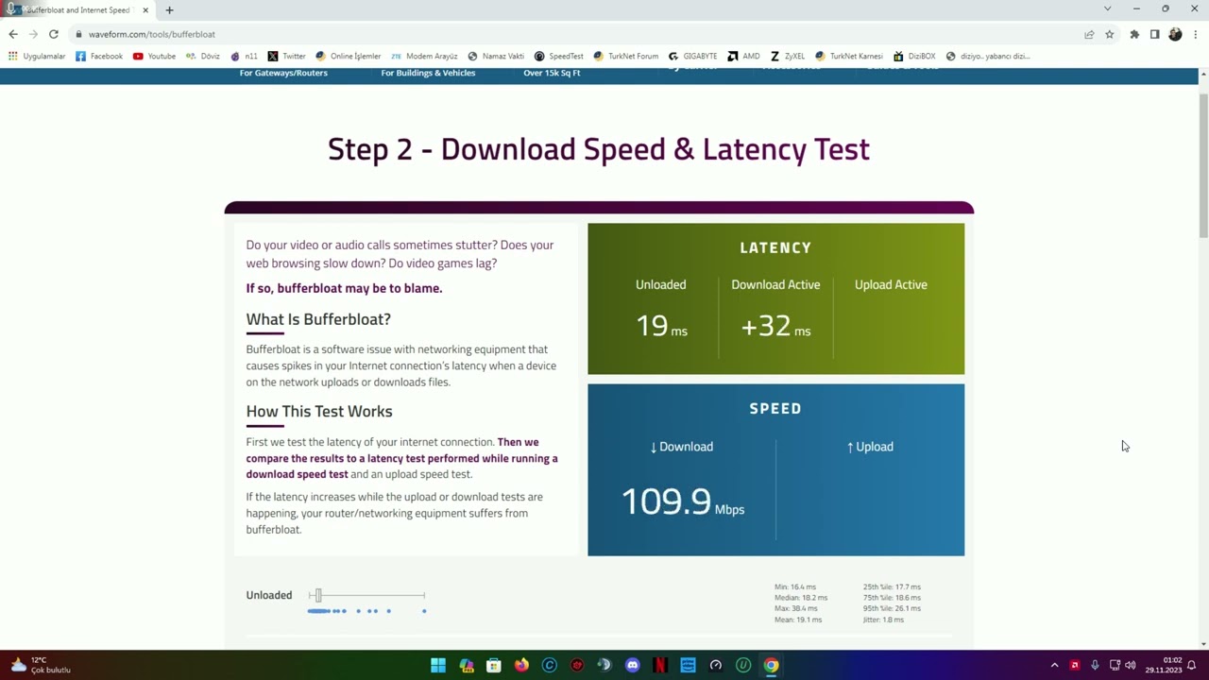1209x680 pixels.
Task: Open the AMD bookmark
Action: (743, 56)
